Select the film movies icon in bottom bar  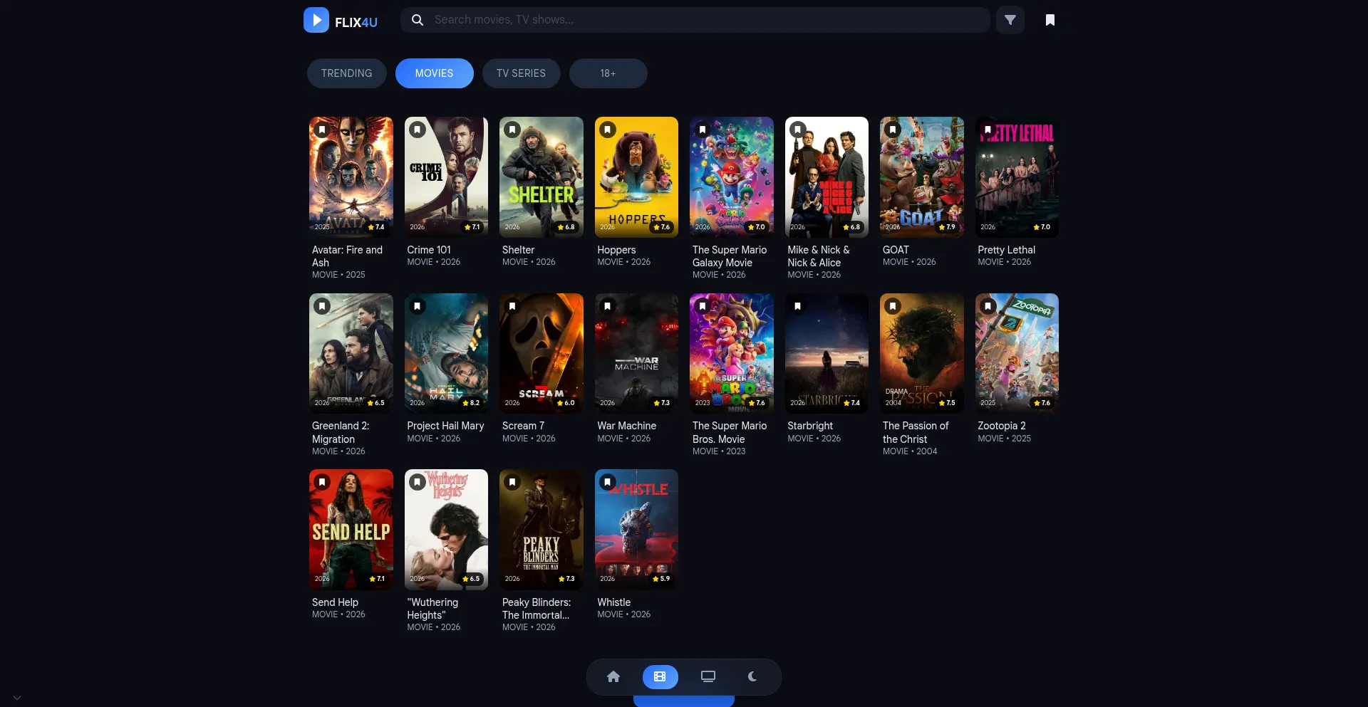point(660,676)
